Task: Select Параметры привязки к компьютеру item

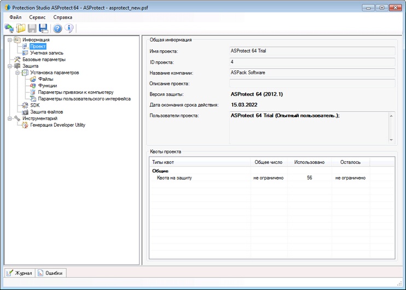Action: point(76,92)
